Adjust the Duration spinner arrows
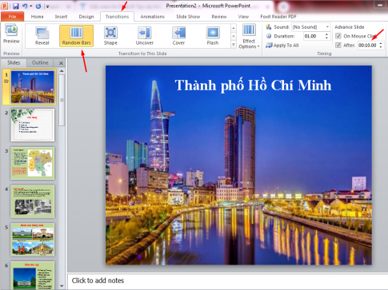Image resolution: width=388 pixels, height=290 pixels. [326, 36]
